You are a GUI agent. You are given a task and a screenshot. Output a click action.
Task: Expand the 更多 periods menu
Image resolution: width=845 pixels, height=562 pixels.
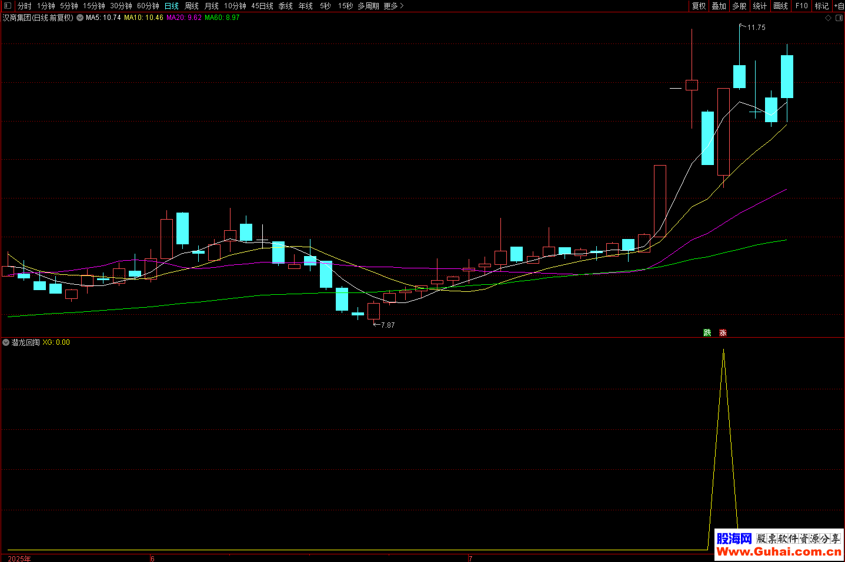coord(393,6)
